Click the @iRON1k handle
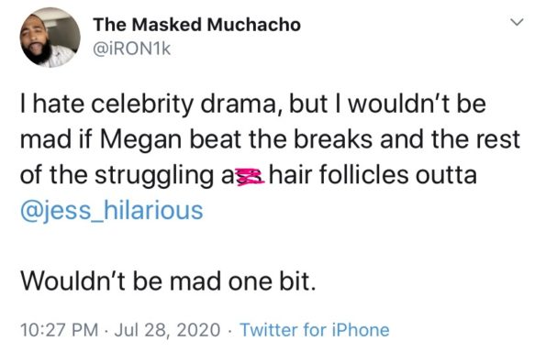The width and height of the screenshot is (546, 352). [x=131, y=49]
